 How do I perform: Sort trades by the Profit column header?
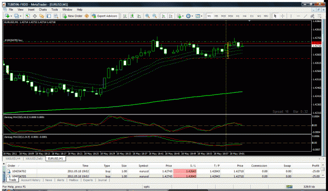click(306, 166)
